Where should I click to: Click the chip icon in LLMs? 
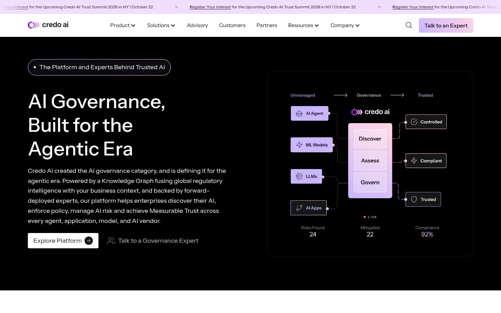[299, 176]
